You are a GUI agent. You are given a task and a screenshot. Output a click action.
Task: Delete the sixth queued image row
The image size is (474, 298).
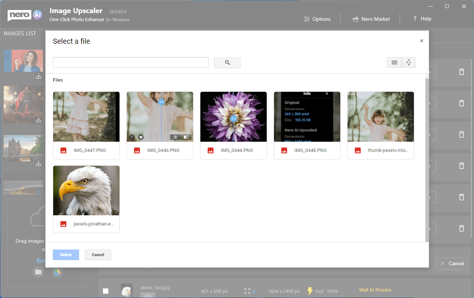point(462,228)
